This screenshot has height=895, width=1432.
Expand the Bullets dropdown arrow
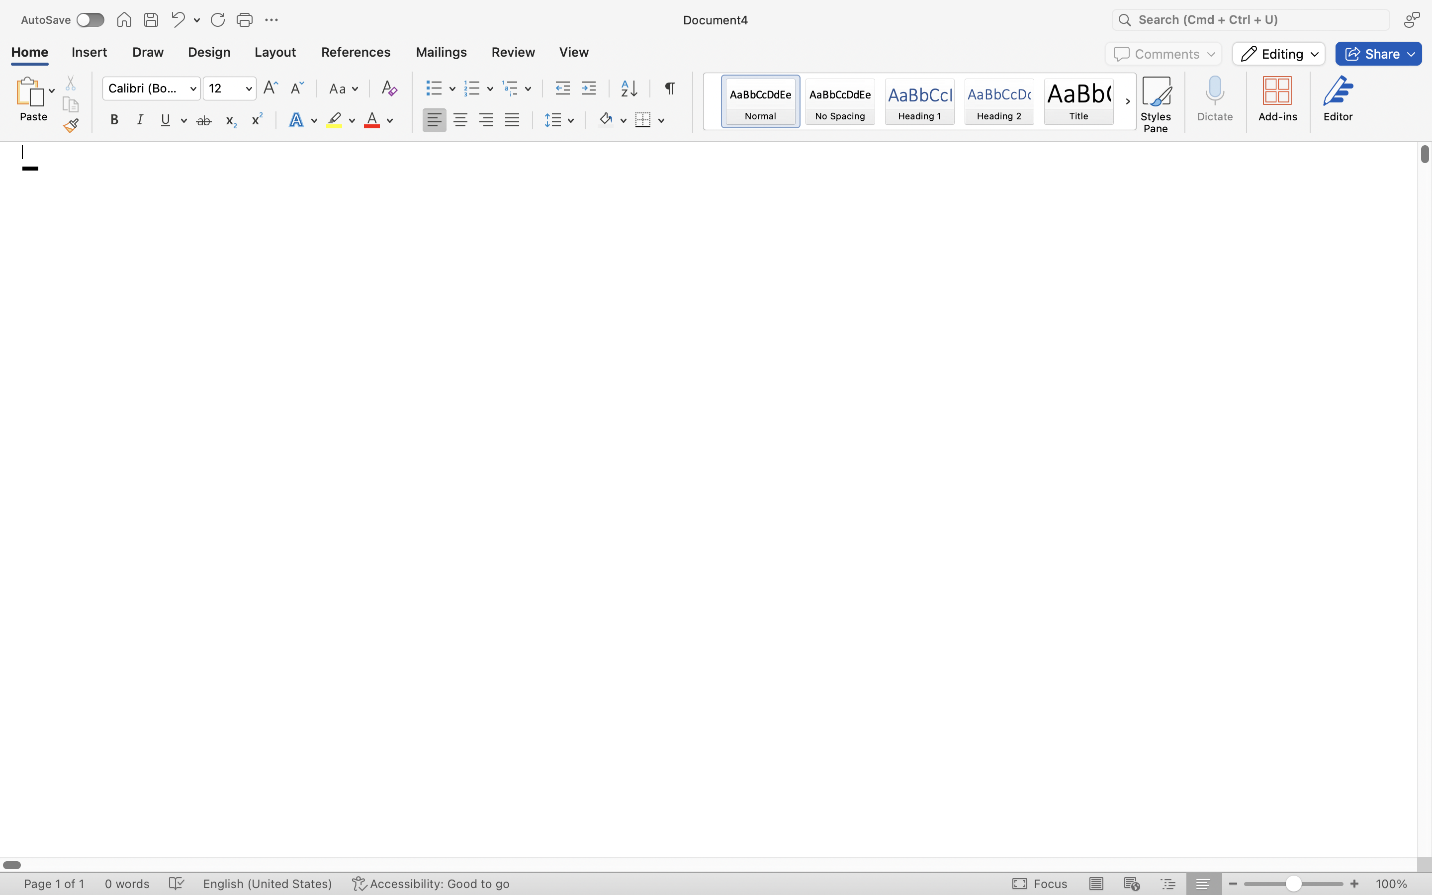452,89
